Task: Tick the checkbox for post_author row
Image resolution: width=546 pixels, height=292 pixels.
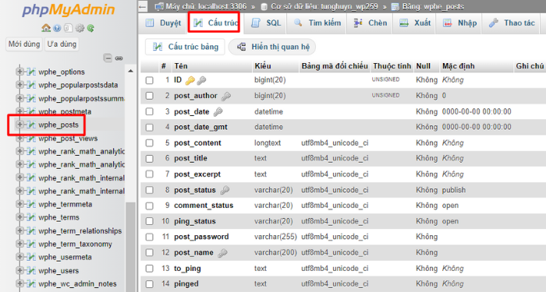Action: click(150, 96)
